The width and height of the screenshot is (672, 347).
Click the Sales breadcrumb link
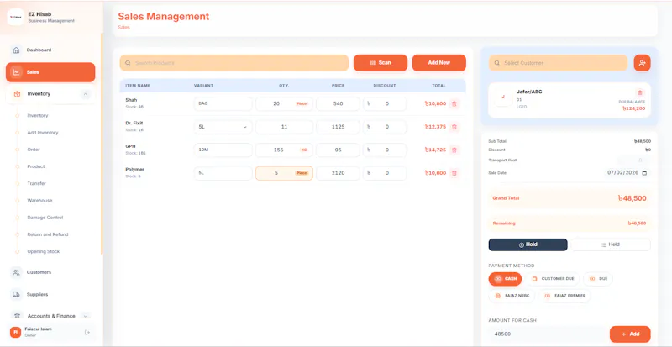click(x=123, y=28)
